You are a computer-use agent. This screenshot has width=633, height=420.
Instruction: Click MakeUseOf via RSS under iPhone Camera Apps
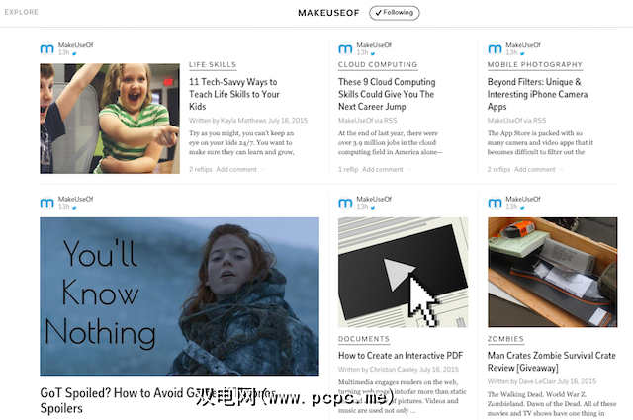coord(516,121)
